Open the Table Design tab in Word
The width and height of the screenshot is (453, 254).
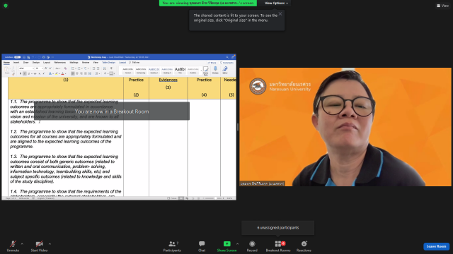[108, 63]
